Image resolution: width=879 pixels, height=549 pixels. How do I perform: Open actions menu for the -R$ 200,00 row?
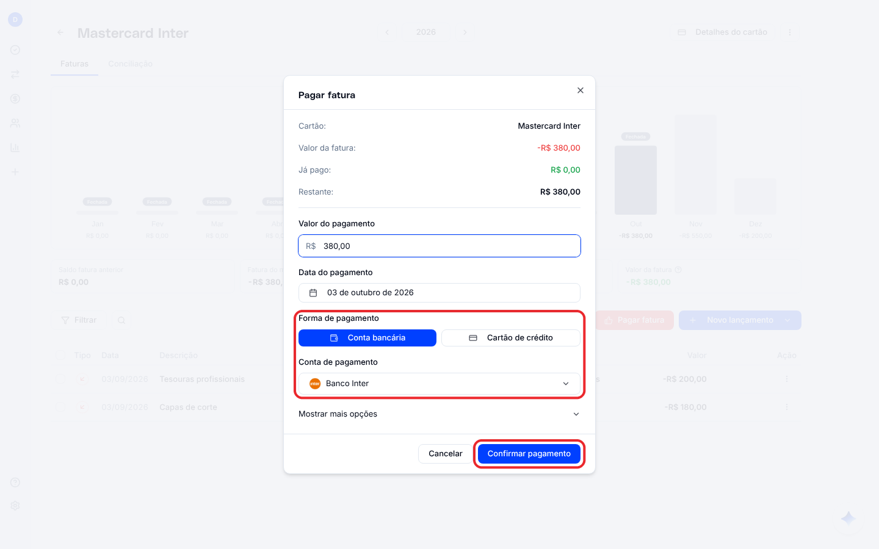click(787, 379)
